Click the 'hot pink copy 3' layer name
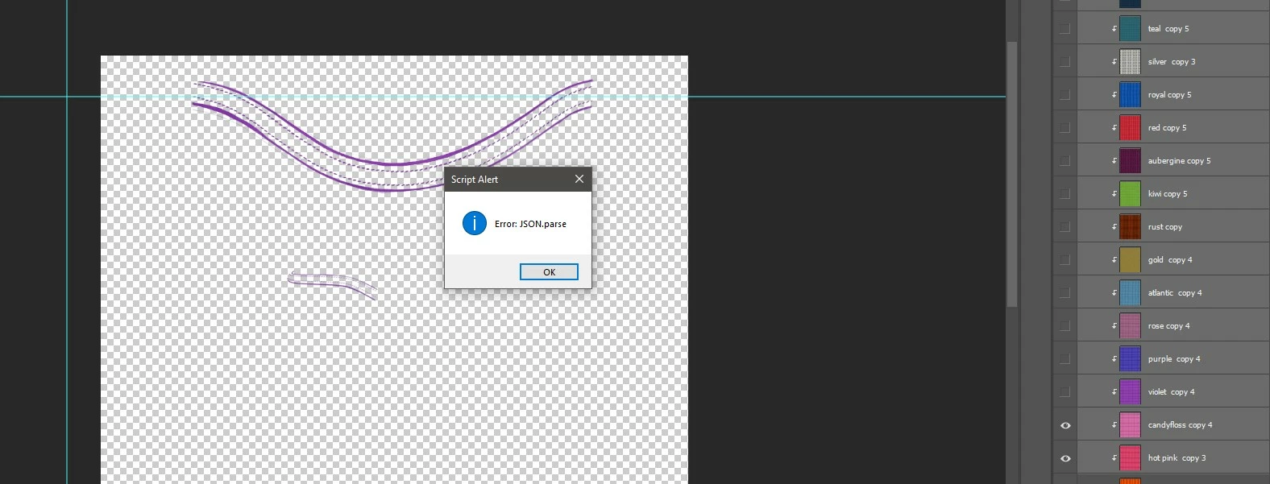Viewport: 1270px width, 484px height. (x=1177, y=458)
